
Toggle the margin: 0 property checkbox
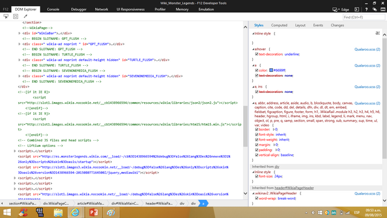pos(256,145)
